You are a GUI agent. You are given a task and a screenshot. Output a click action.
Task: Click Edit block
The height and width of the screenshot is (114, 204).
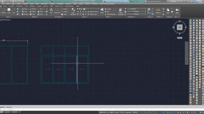coord(107,12)
